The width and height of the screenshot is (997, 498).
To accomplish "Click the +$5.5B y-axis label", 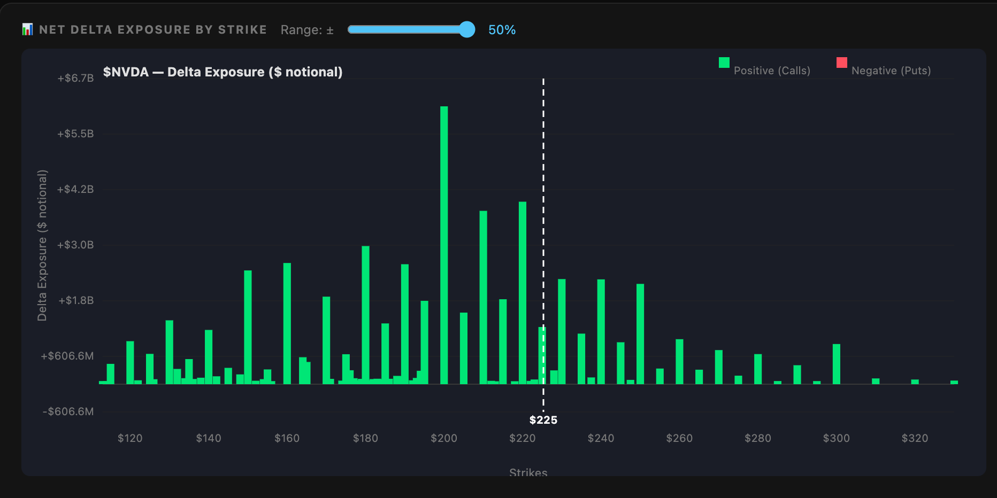I will pyautogui.click(x=75, y=134).
